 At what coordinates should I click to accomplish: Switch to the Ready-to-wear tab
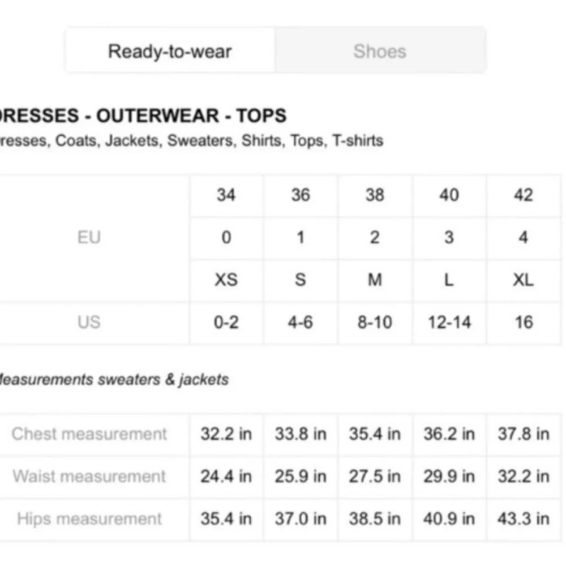[170, 52]
